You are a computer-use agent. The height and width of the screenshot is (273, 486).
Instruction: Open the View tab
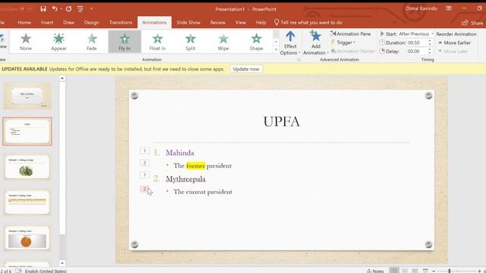coord(241,22)
